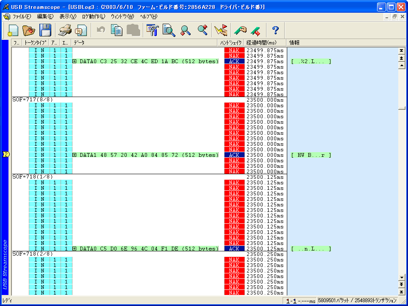Click info text [ ..n.L... ]

coord(311,249)
